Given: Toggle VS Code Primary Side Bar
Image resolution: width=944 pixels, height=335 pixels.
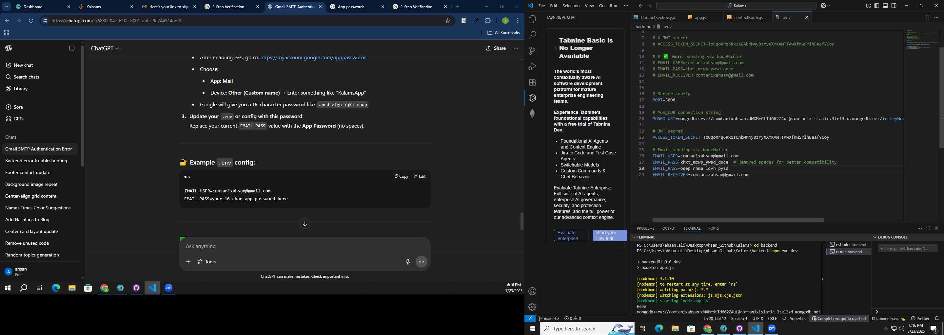Looking at the screenshot, I should pos(876,6).
